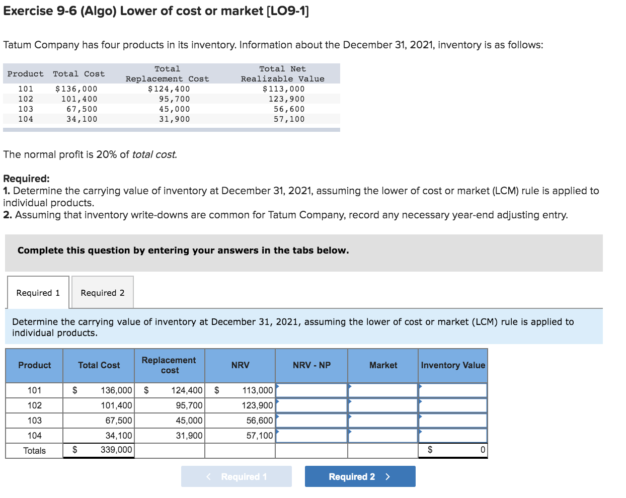
Task: Switch to the Required 2 tab
Action: click(103, 292)
